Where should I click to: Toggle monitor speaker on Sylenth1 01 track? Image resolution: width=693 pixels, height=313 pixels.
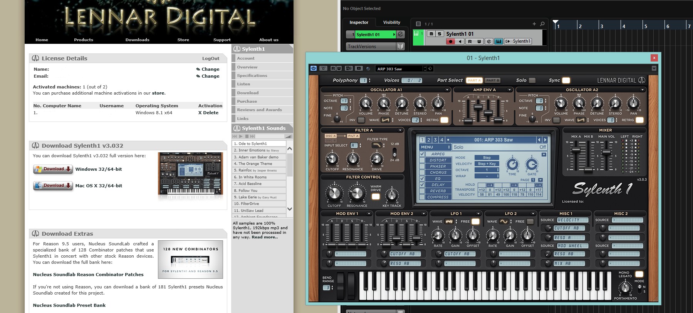pyautogui.click(x=460, y=42)
